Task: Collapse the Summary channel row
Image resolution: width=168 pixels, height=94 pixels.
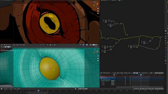Action: pos(101,77)
